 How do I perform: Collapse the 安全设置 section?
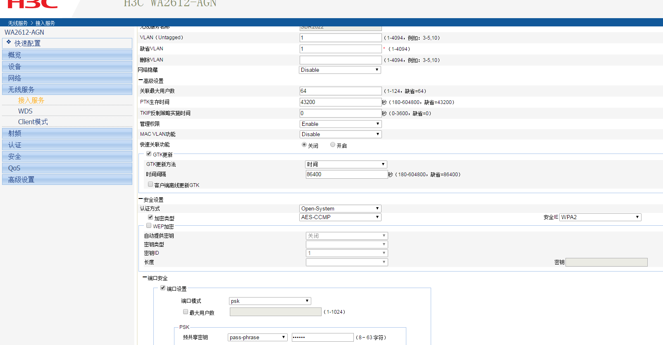(x=141, y=199)
